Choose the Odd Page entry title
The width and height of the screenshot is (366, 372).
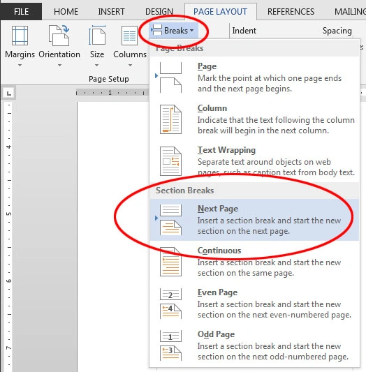[x=216, y=334]
